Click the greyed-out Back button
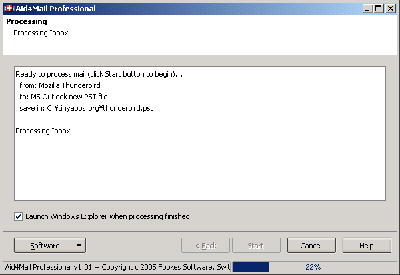Viewport: 400px width, 275px height. click(205, 246)
